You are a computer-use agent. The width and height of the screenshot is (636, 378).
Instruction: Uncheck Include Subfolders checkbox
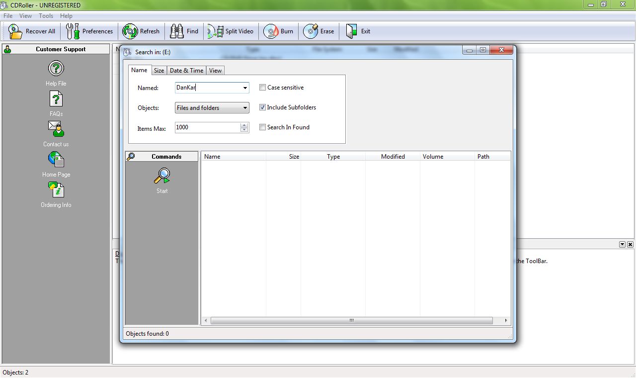pos(262,107)
